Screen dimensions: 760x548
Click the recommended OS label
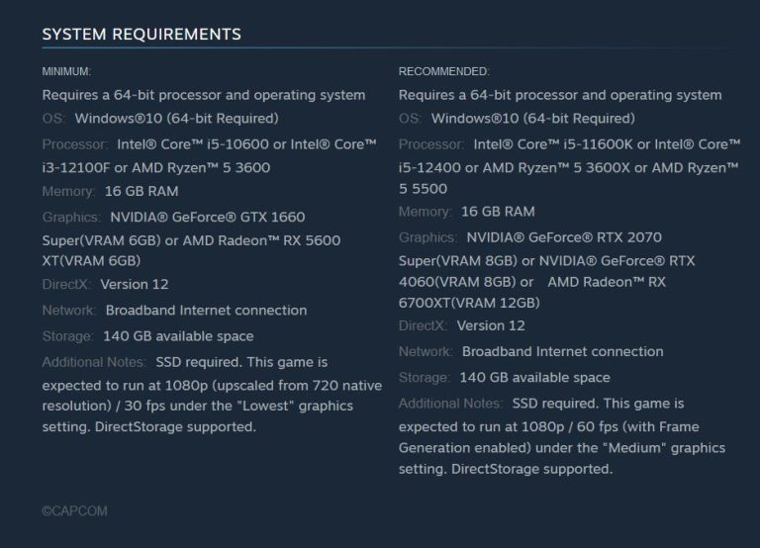click(x=410, y=119)
